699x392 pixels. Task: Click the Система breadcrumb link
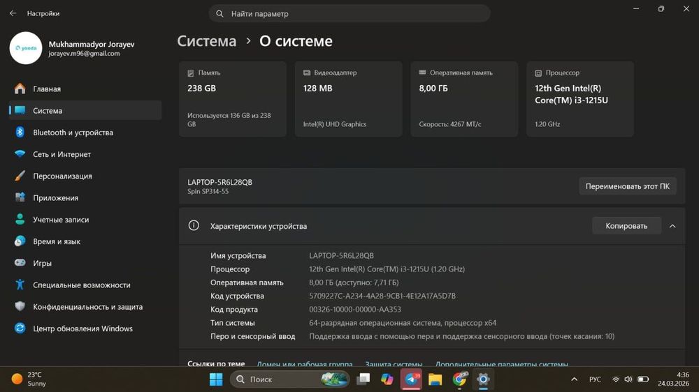pyautogui.click(x=207, y=41)
